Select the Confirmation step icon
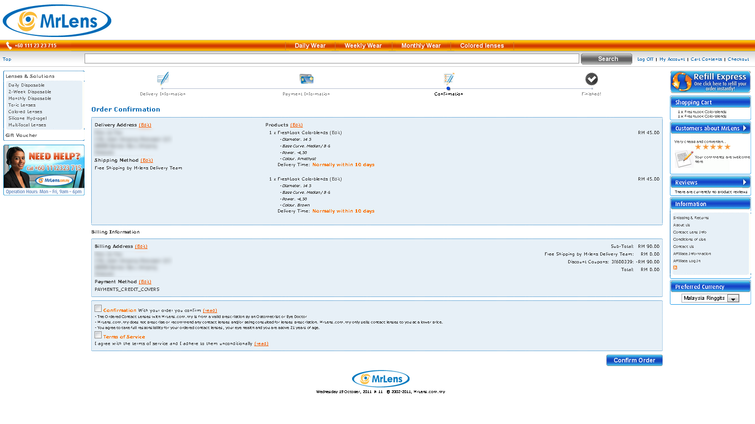755x424 pixels. click(449, 78)
